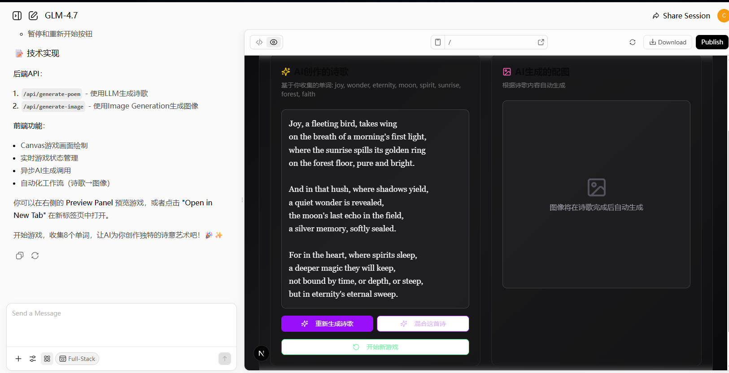Click poem line 'but in eternity's eternal sweep.'
This screenshot has width=729, height=373.
[x=343, y=294]
